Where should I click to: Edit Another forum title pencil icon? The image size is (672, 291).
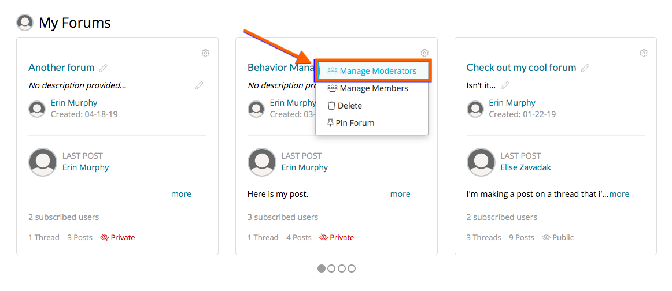pyautogui.click(x=104, y=68)
